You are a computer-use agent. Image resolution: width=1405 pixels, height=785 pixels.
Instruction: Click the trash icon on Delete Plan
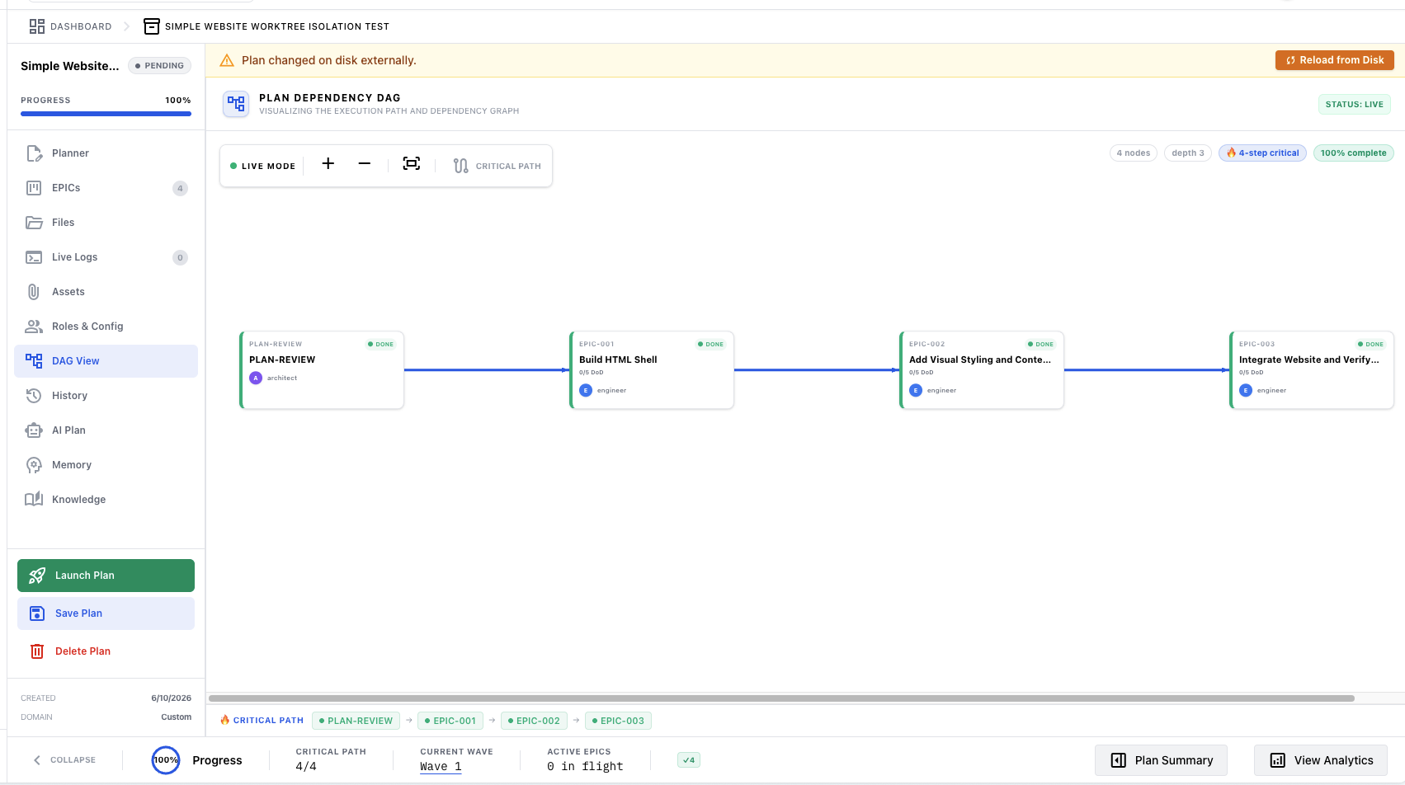37,651
